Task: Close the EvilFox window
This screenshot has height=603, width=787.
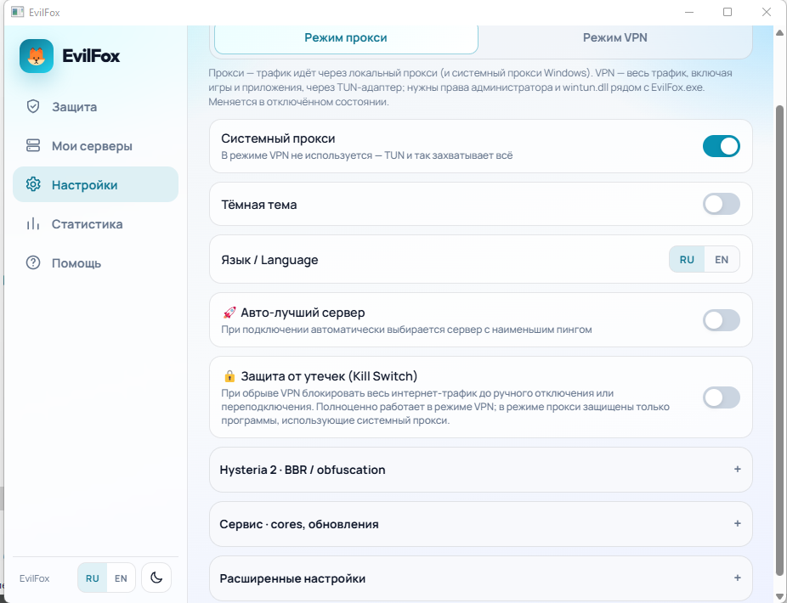Action: (766, 12)
